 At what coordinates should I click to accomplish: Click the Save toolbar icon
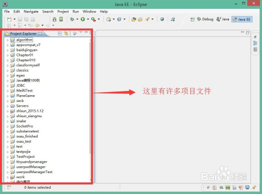(20, 19)
